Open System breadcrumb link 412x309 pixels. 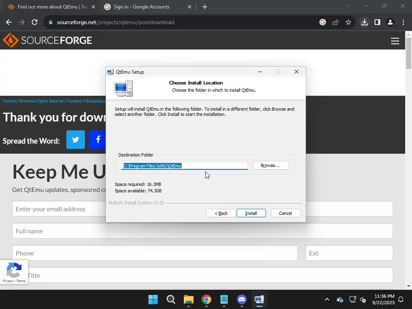(x=75, y=101)
